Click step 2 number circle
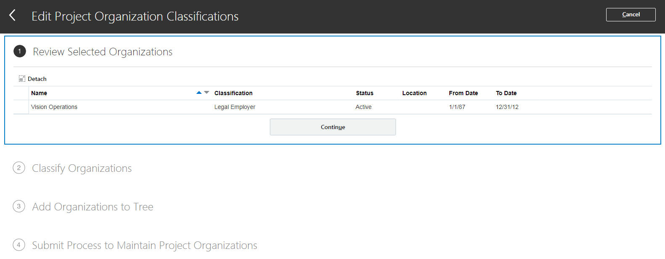 coord(19,168)
